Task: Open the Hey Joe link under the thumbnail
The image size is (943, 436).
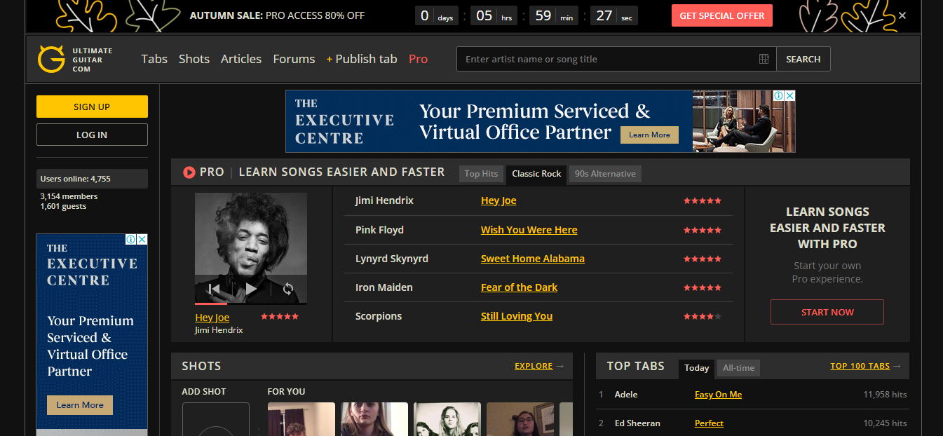Action: (212, 318)
